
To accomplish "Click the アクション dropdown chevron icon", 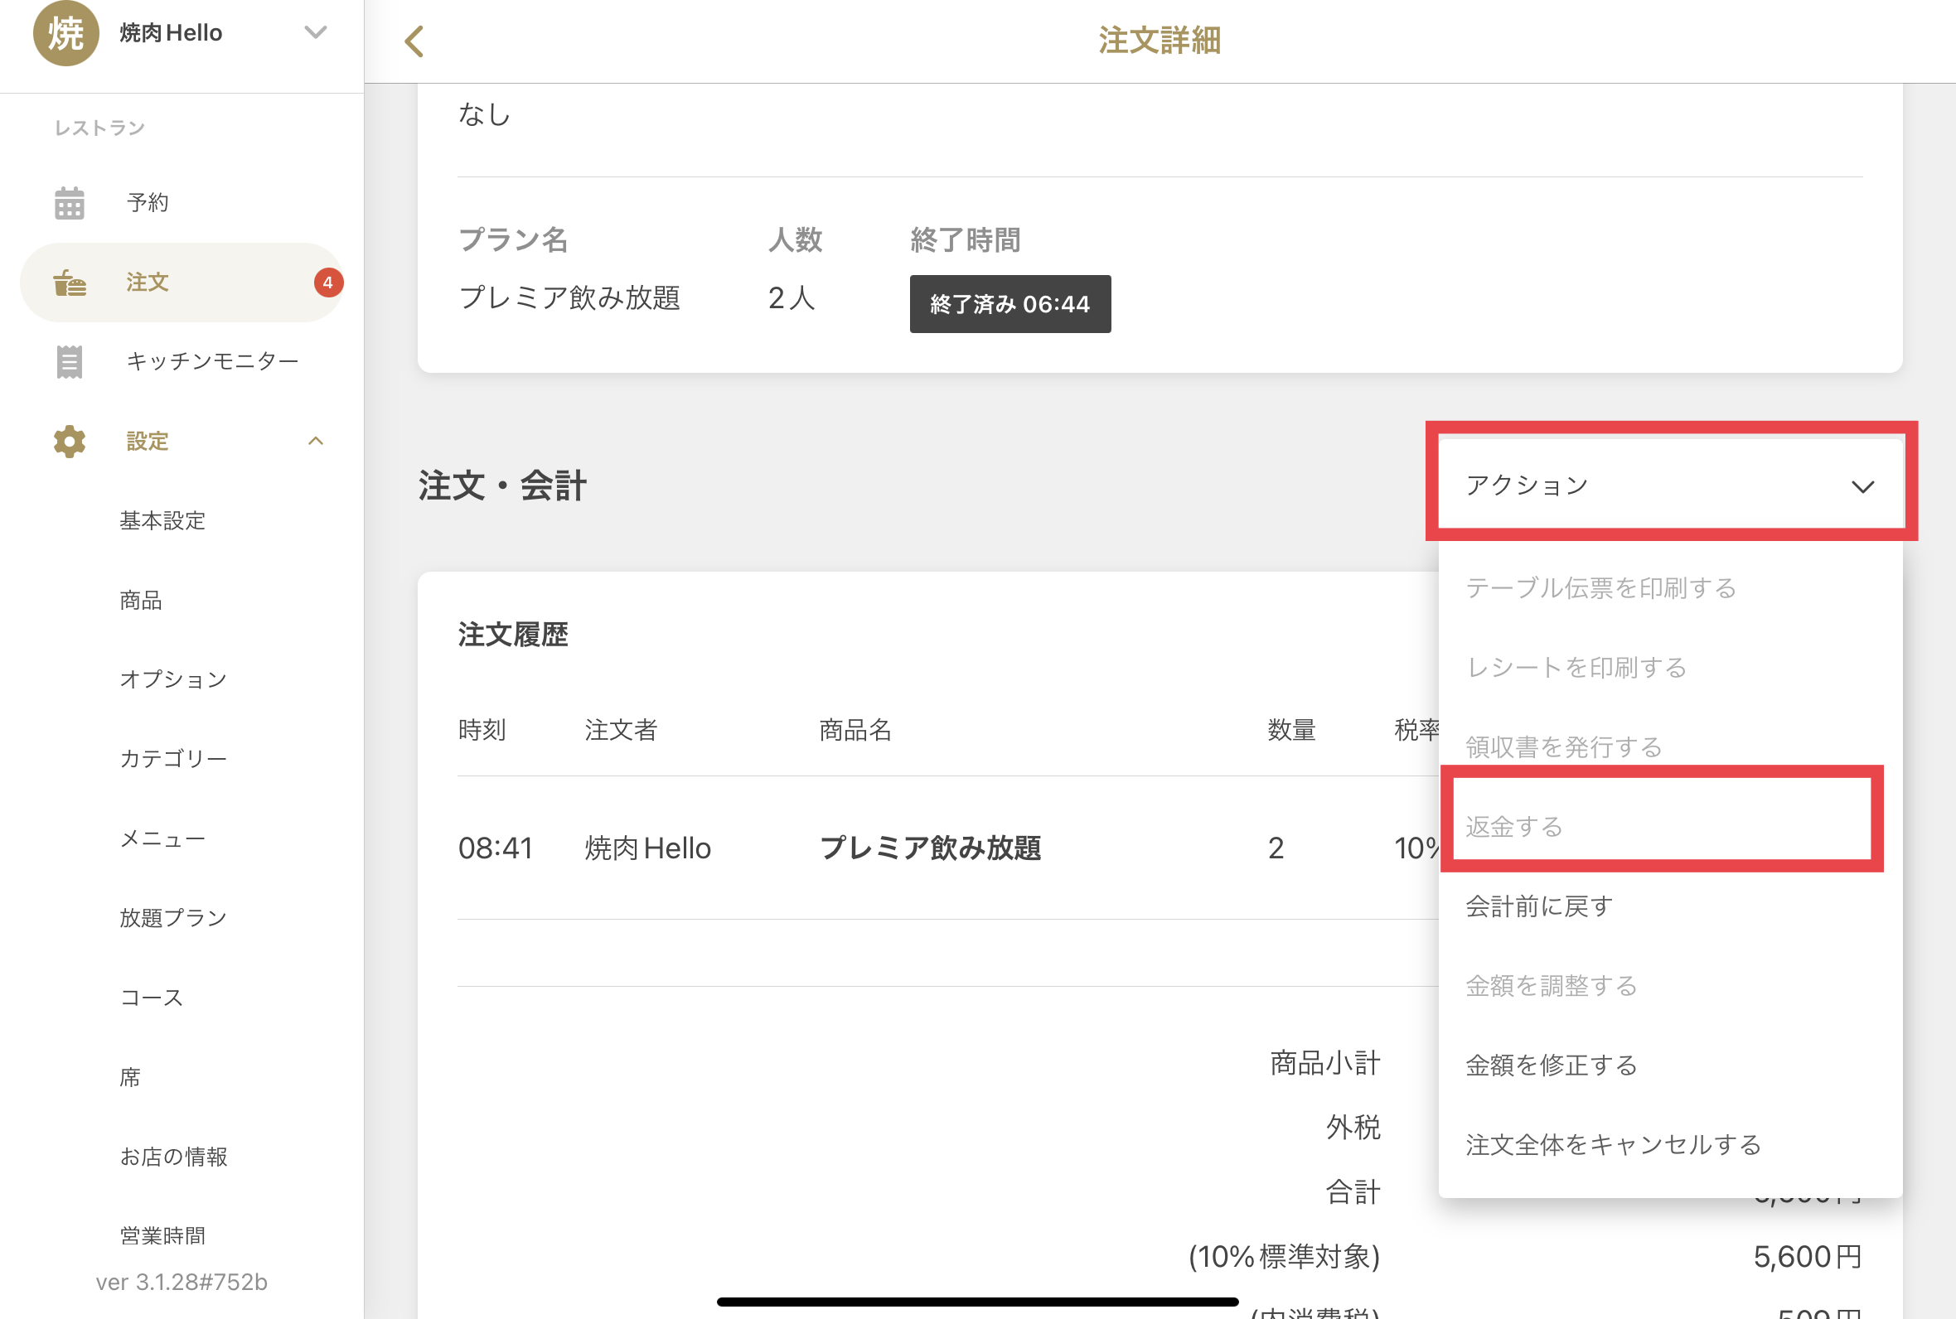I will click(x=1864, y=486).
